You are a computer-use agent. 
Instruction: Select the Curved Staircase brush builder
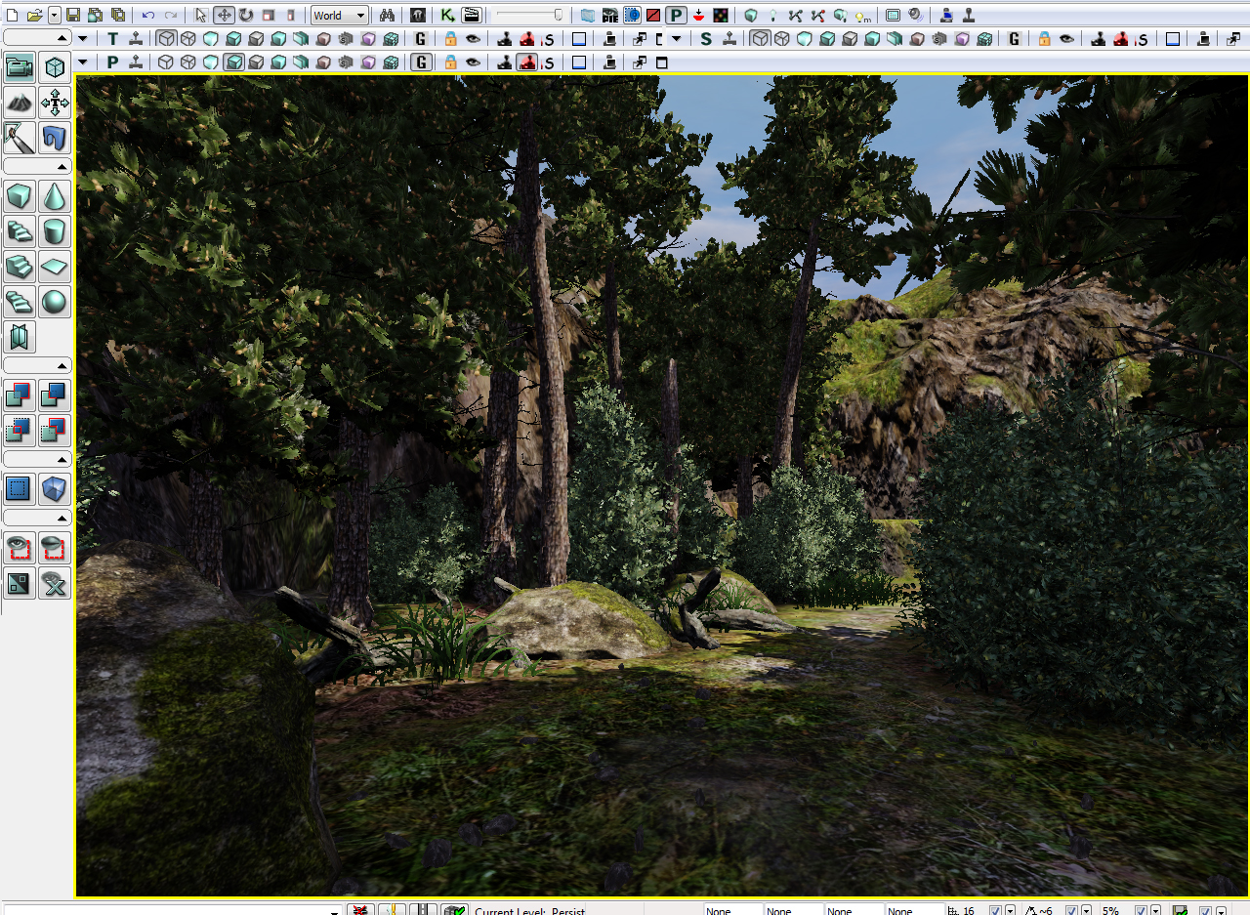tap(19, 302)
